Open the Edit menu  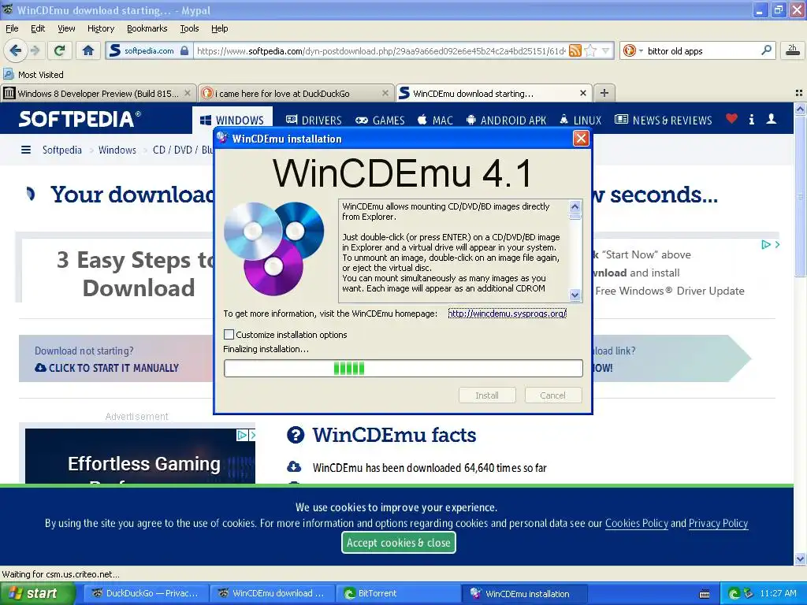pos(38,28)
